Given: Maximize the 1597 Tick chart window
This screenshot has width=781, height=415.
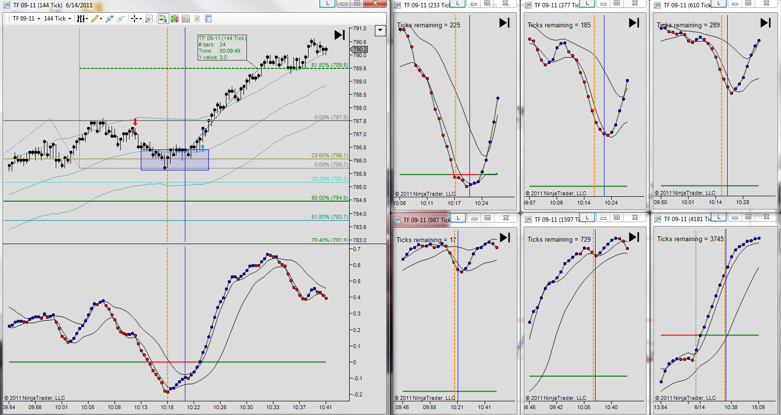Looking at the screenshot, I should point(617,217).
